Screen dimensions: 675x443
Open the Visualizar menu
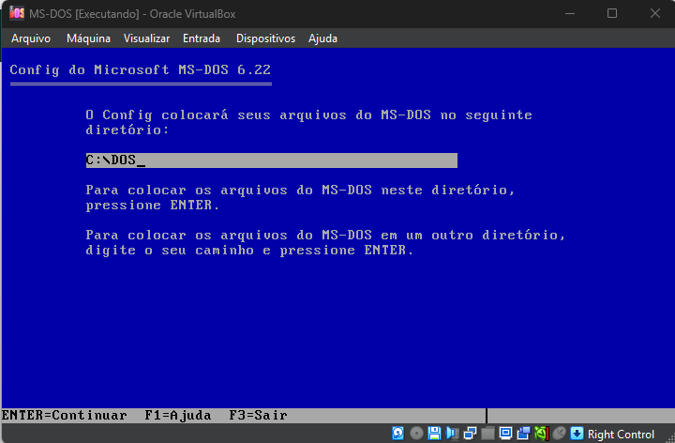coord(147,38)
